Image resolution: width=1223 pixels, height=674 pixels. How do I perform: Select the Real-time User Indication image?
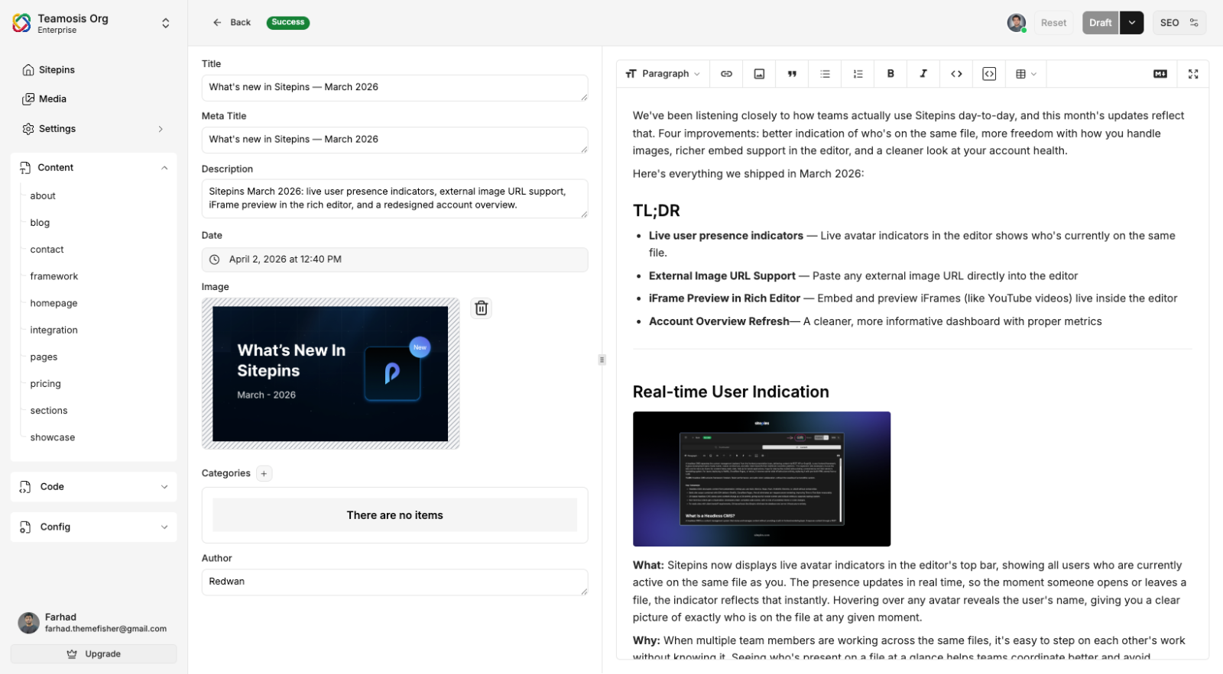coord(761,479)
